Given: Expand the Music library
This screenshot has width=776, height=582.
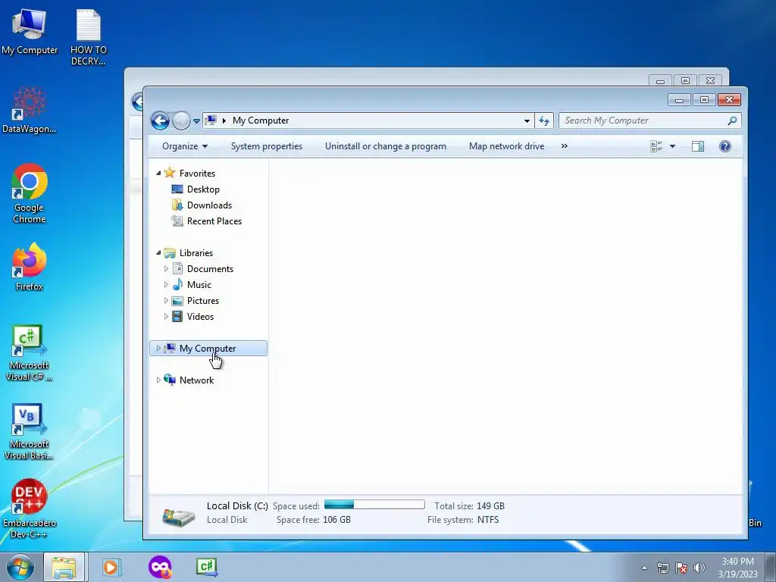Looking at the screenshot, I should (166, 285).
